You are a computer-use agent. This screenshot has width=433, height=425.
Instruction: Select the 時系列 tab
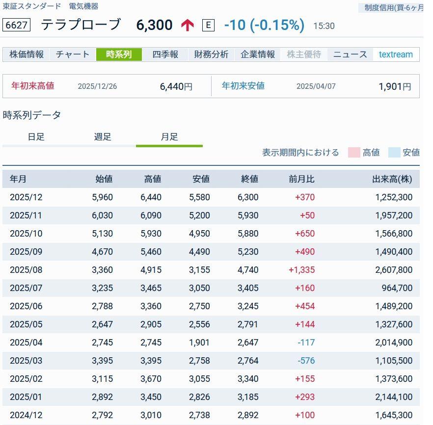[119, 54]
